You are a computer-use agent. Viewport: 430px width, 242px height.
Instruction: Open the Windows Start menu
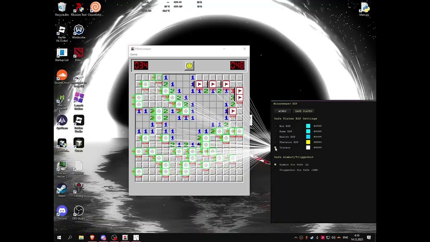pyautogui.click(x=59, y=238)
